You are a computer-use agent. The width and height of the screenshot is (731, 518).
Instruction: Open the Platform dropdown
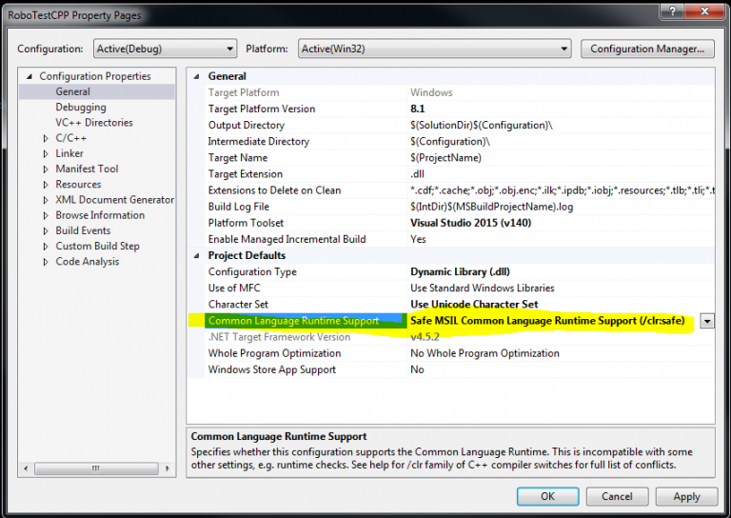click(563, 49)
